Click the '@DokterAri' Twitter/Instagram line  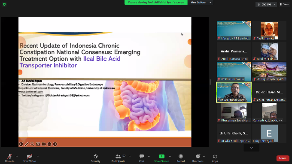(55, 95)
